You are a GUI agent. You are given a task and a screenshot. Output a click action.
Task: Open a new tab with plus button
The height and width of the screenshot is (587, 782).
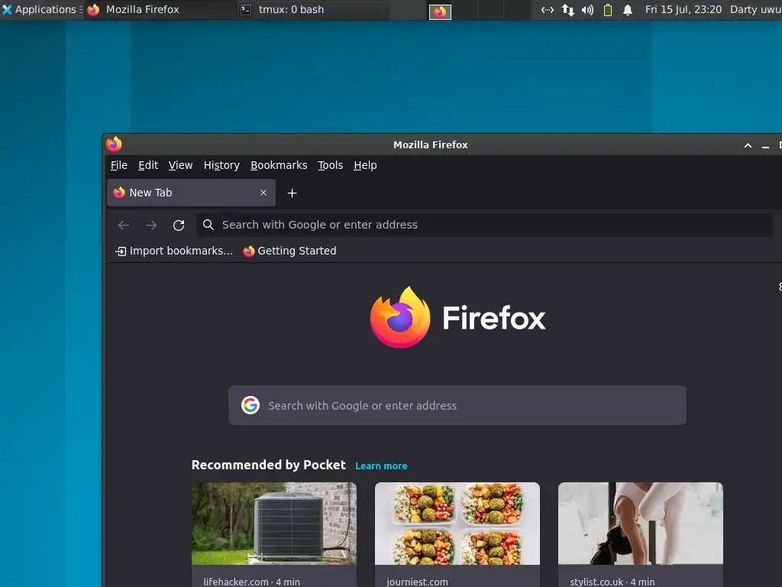coord(292,193)
